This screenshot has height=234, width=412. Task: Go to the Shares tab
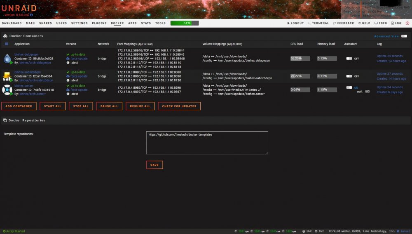(x=45, y=23)
